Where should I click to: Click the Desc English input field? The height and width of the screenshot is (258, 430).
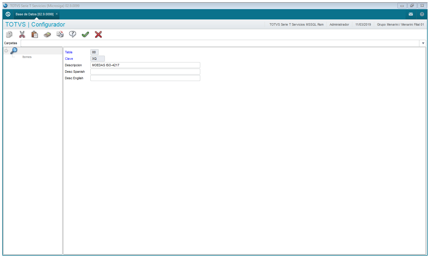(145, 78)
